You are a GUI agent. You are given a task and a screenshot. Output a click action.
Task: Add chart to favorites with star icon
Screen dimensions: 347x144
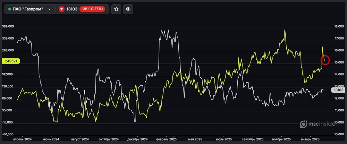coord(116,9)
